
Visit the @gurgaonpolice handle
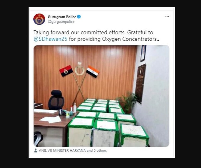coord(61,22)
